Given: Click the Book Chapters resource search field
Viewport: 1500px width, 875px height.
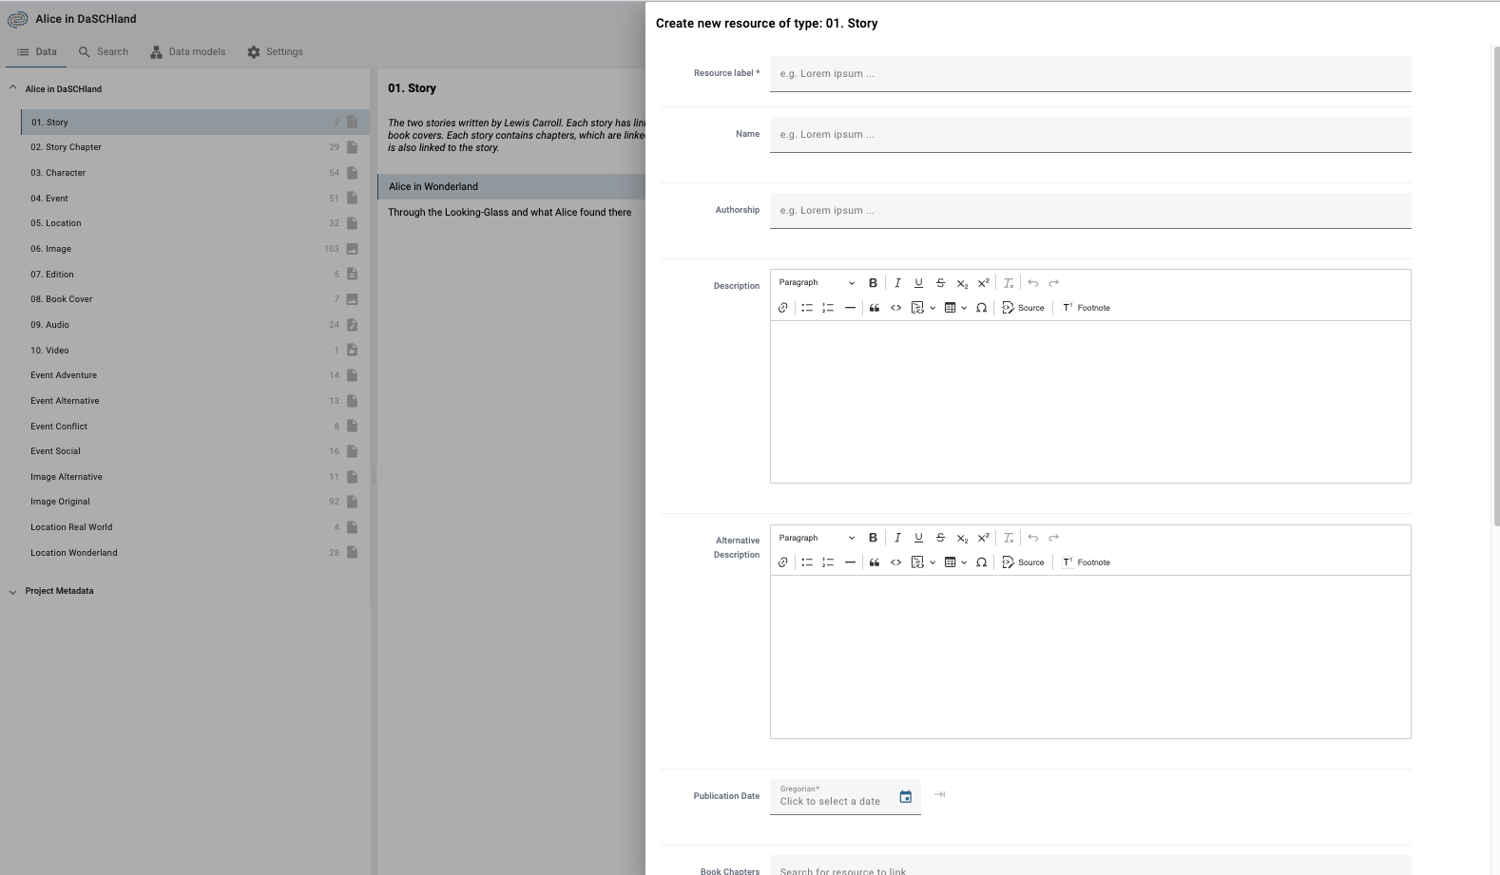Looking at the screenshot, I should [x=1090, y=866].
